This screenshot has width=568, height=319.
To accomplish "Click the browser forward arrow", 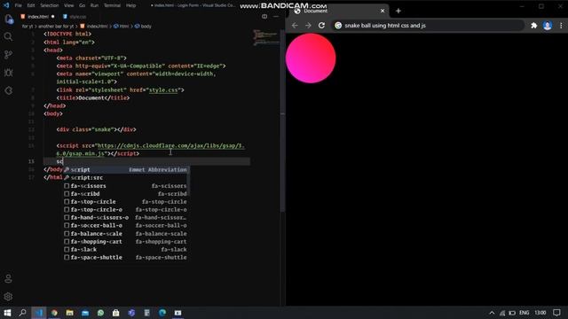I will point(308,26).
